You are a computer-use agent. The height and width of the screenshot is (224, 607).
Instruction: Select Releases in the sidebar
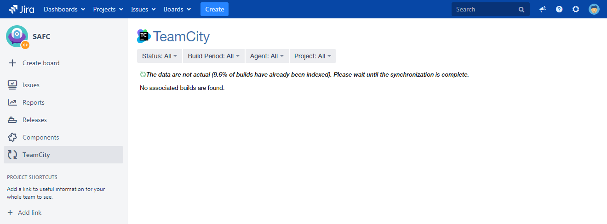click(x=34, y=120)
